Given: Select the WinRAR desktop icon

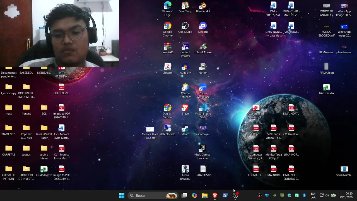Looking at the screenshot, I should click(168, 48).
